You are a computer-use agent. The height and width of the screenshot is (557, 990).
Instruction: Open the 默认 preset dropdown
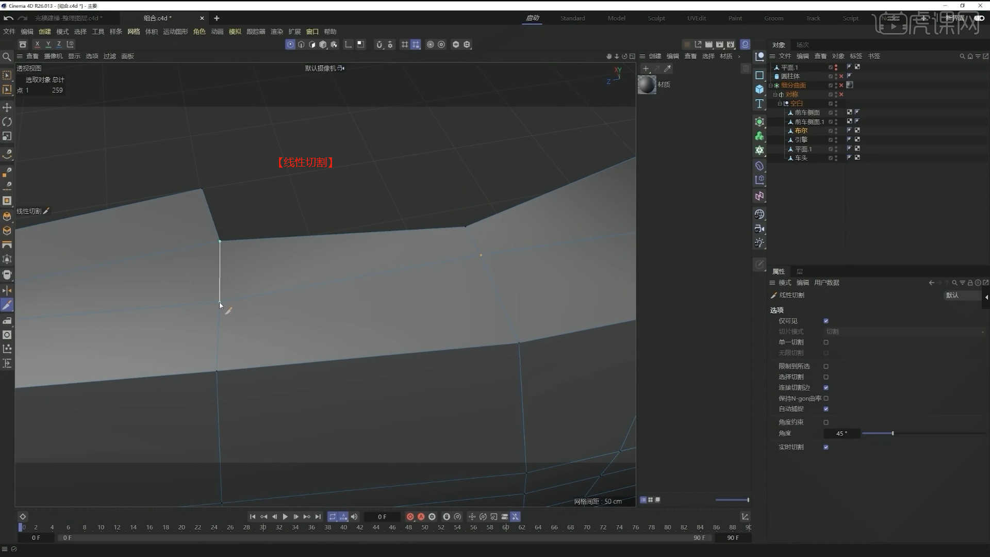click(962, 296)
